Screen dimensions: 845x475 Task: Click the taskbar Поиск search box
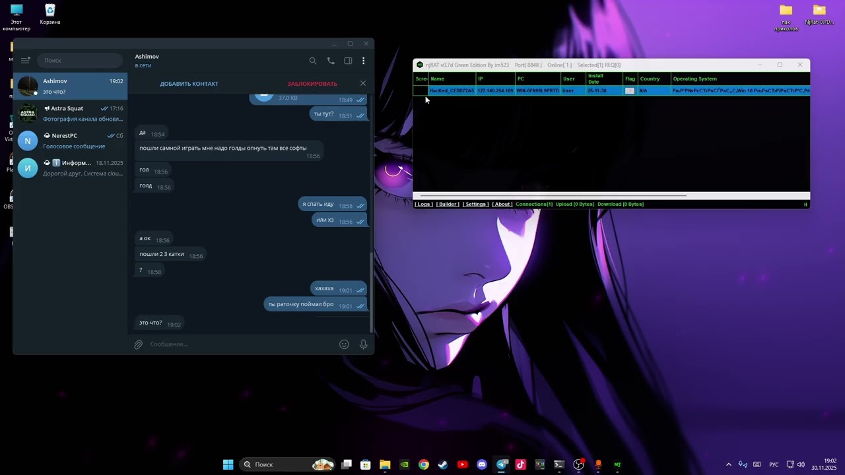[287, 464]
